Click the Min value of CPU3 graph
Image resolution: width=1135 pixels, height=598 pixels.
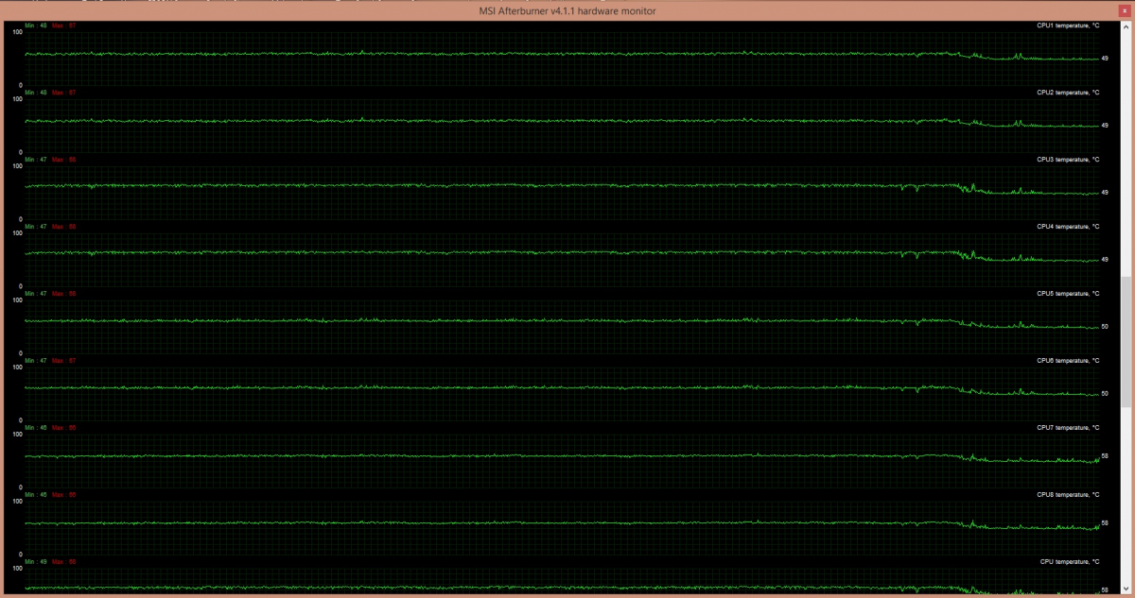tap(36, 160)
